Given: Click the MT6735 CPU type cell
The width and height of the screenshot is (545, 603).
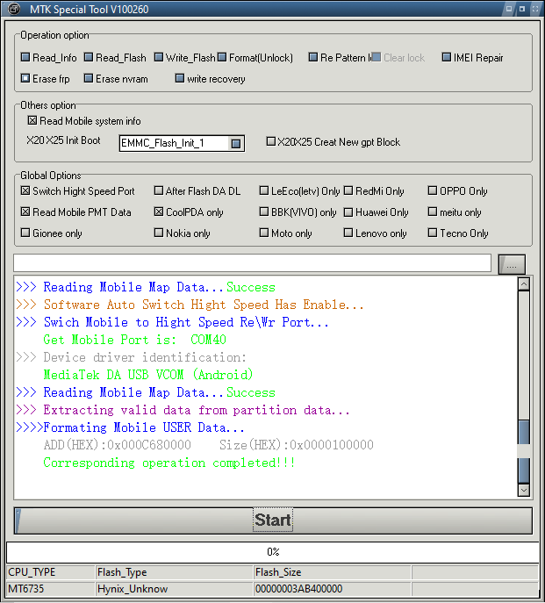Looking at the screenshot, I should click(50, 589).
